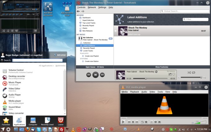Switch to the Computer tab in launcher
The image size is (211, 132).
tap(33, 121)
